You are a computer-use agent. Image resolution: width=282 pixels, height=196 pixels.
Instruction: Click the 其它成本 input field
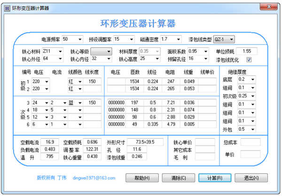click(x=205, y=149)
